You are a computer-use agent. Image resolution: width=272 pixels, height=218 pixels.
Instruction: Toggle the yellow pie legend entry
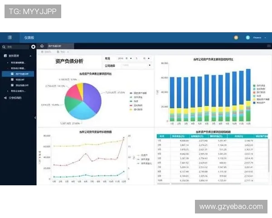[136, 109]
